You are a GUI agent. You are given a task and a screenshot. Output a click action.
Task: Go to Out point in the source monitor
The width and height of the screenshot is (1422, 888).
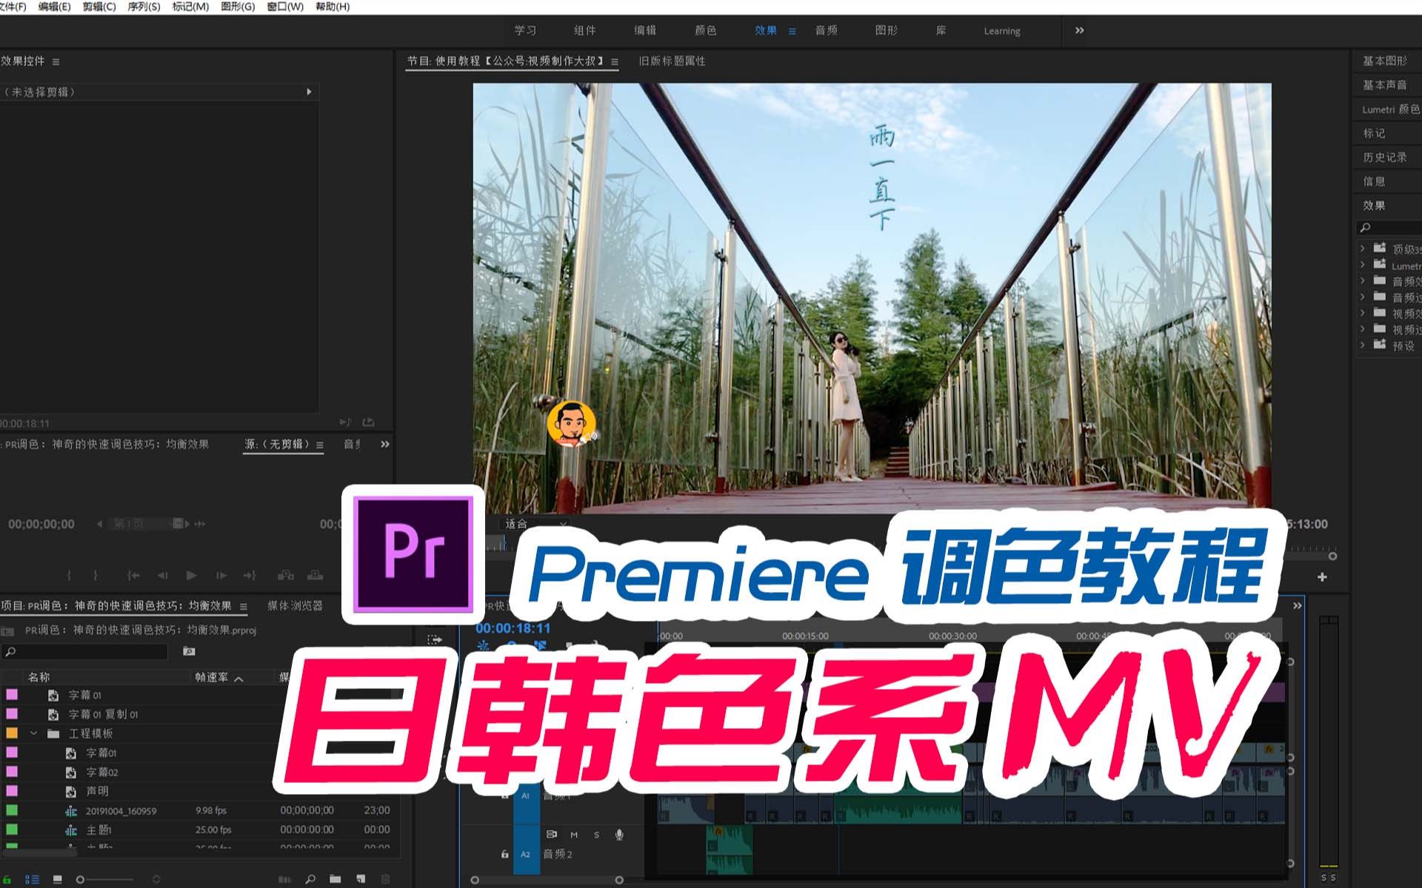250,575
